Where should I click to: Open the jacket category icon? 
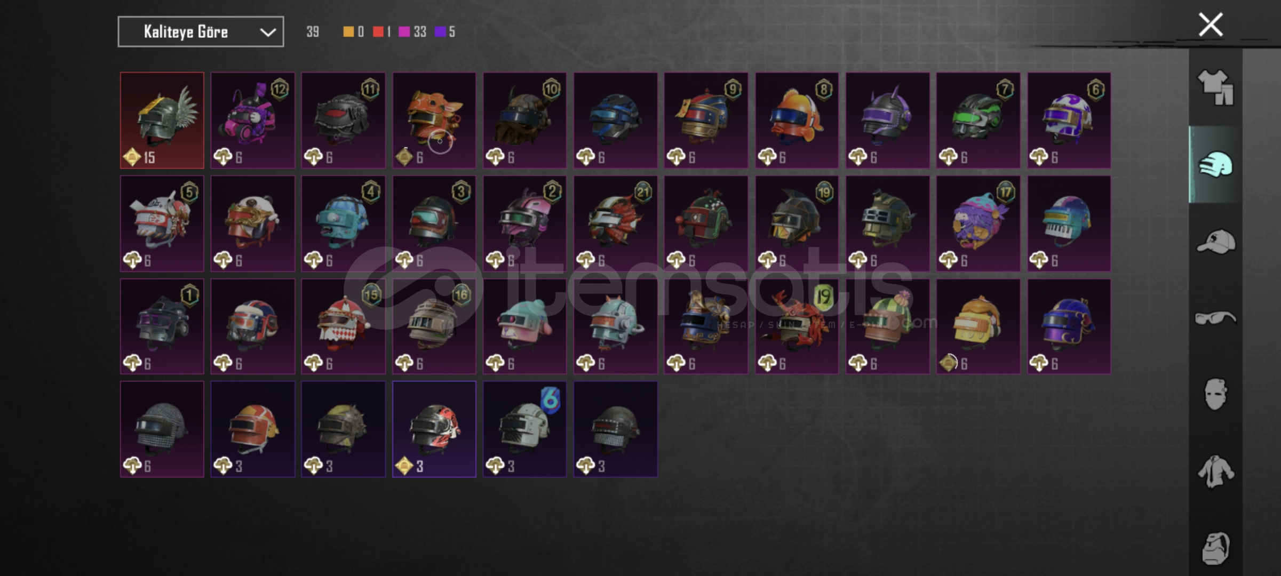[1215, 471]
